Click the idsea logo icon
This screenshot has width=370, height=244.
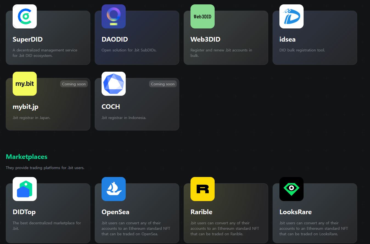291,16
